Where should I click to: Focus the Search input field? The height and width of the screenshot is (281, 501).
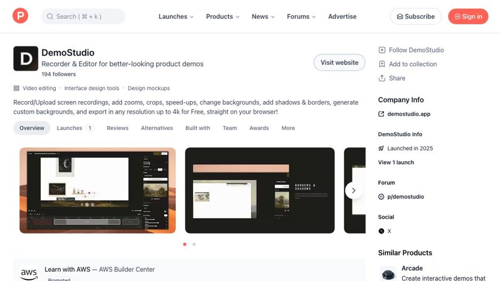point(83,17)
